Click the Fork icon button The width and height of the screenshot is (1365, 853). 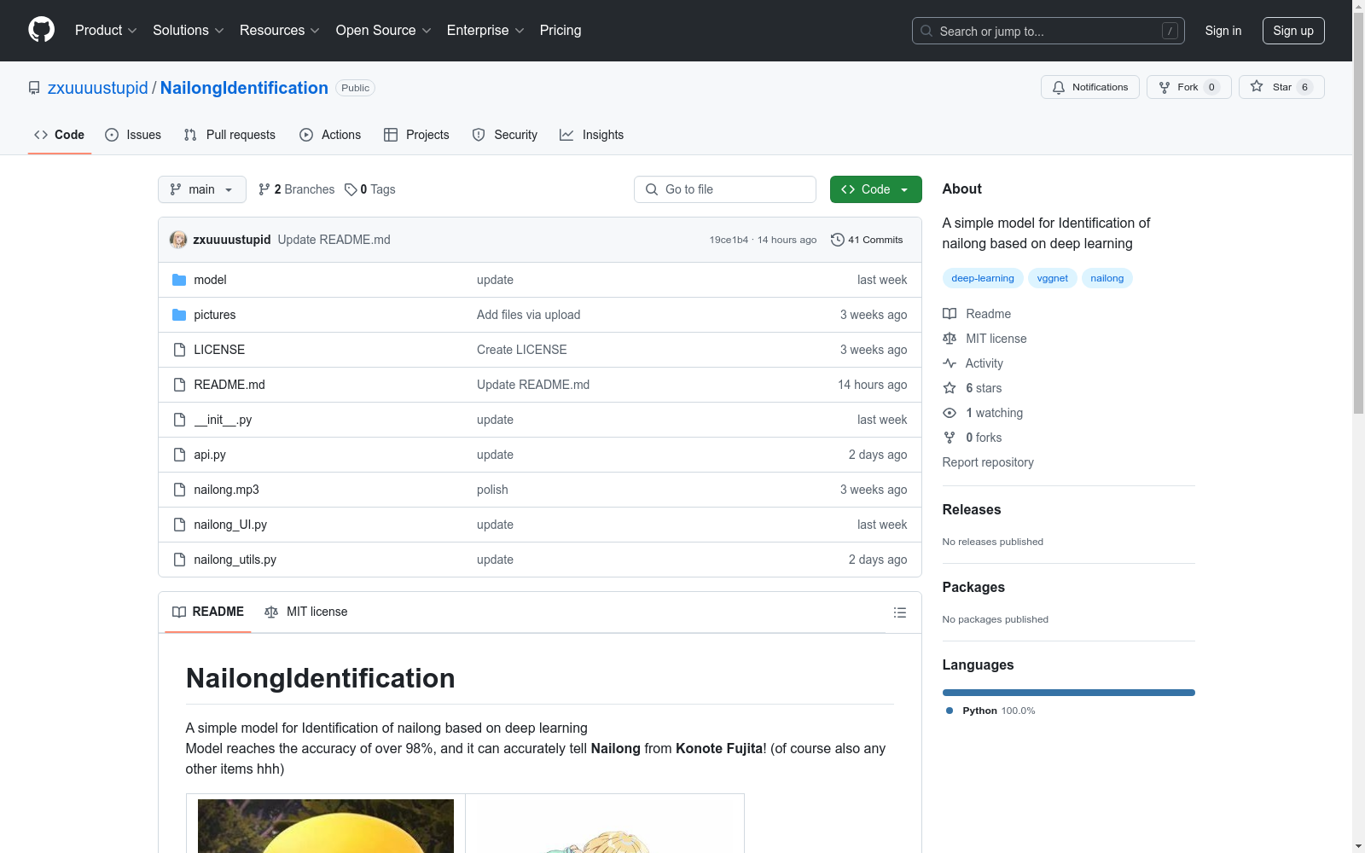(1165, 87)
